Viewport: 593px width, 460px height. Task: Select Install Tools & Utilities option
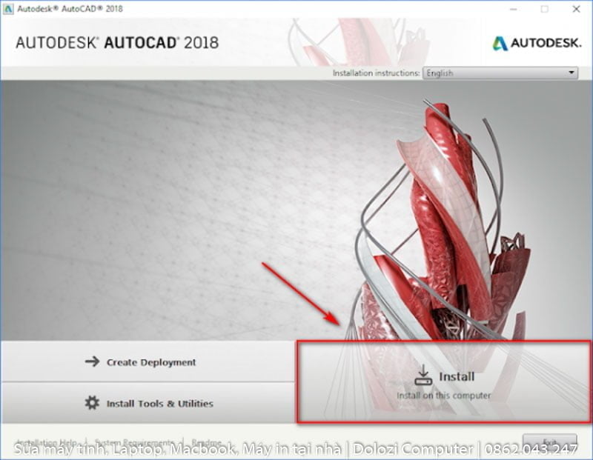[159, 403]
